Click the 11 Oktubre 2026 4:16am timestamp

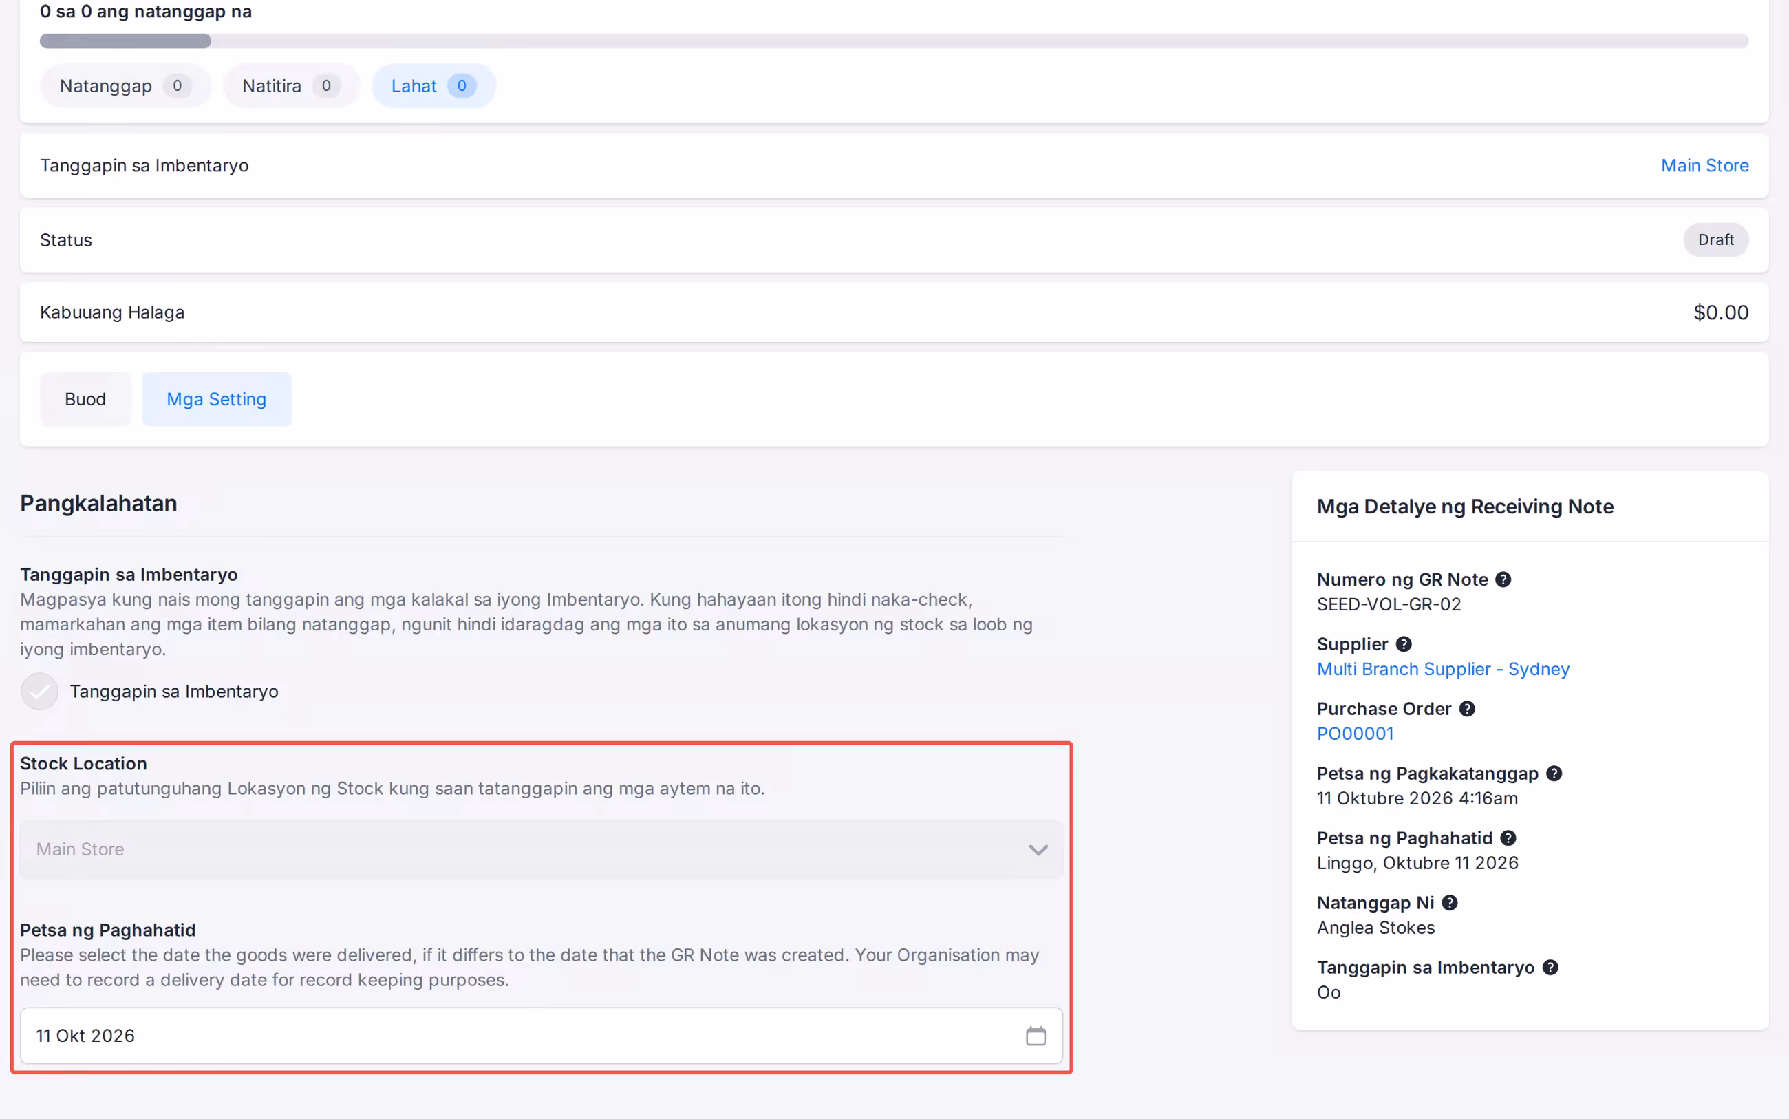click(1416, 798)
